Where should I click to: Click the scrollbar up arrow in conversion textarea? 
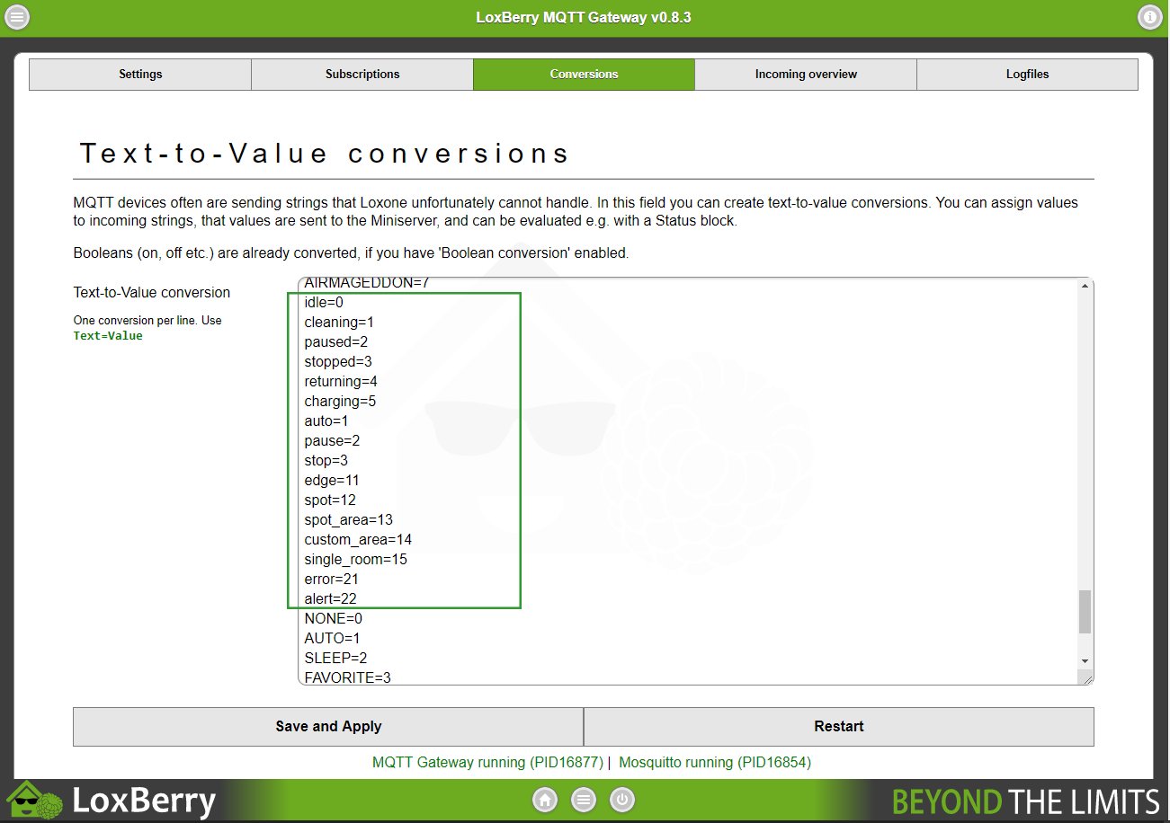coord(1085,287)
